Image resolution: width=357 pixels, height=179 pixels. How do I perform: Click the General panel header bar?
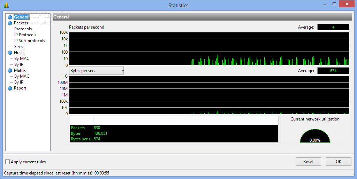[x=203, y=17]
